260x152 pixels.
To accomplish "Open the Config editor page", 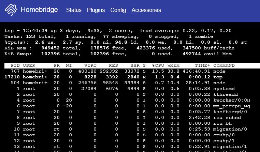I will tap(118, 10).
